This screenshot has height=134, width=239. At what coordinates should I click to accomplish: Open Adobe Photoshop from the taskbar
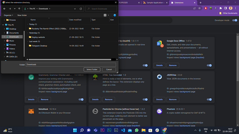pyautogui.click(x=109, y=130)
